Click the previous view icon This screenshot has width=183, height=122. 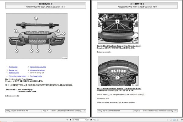tap(95, 120)
